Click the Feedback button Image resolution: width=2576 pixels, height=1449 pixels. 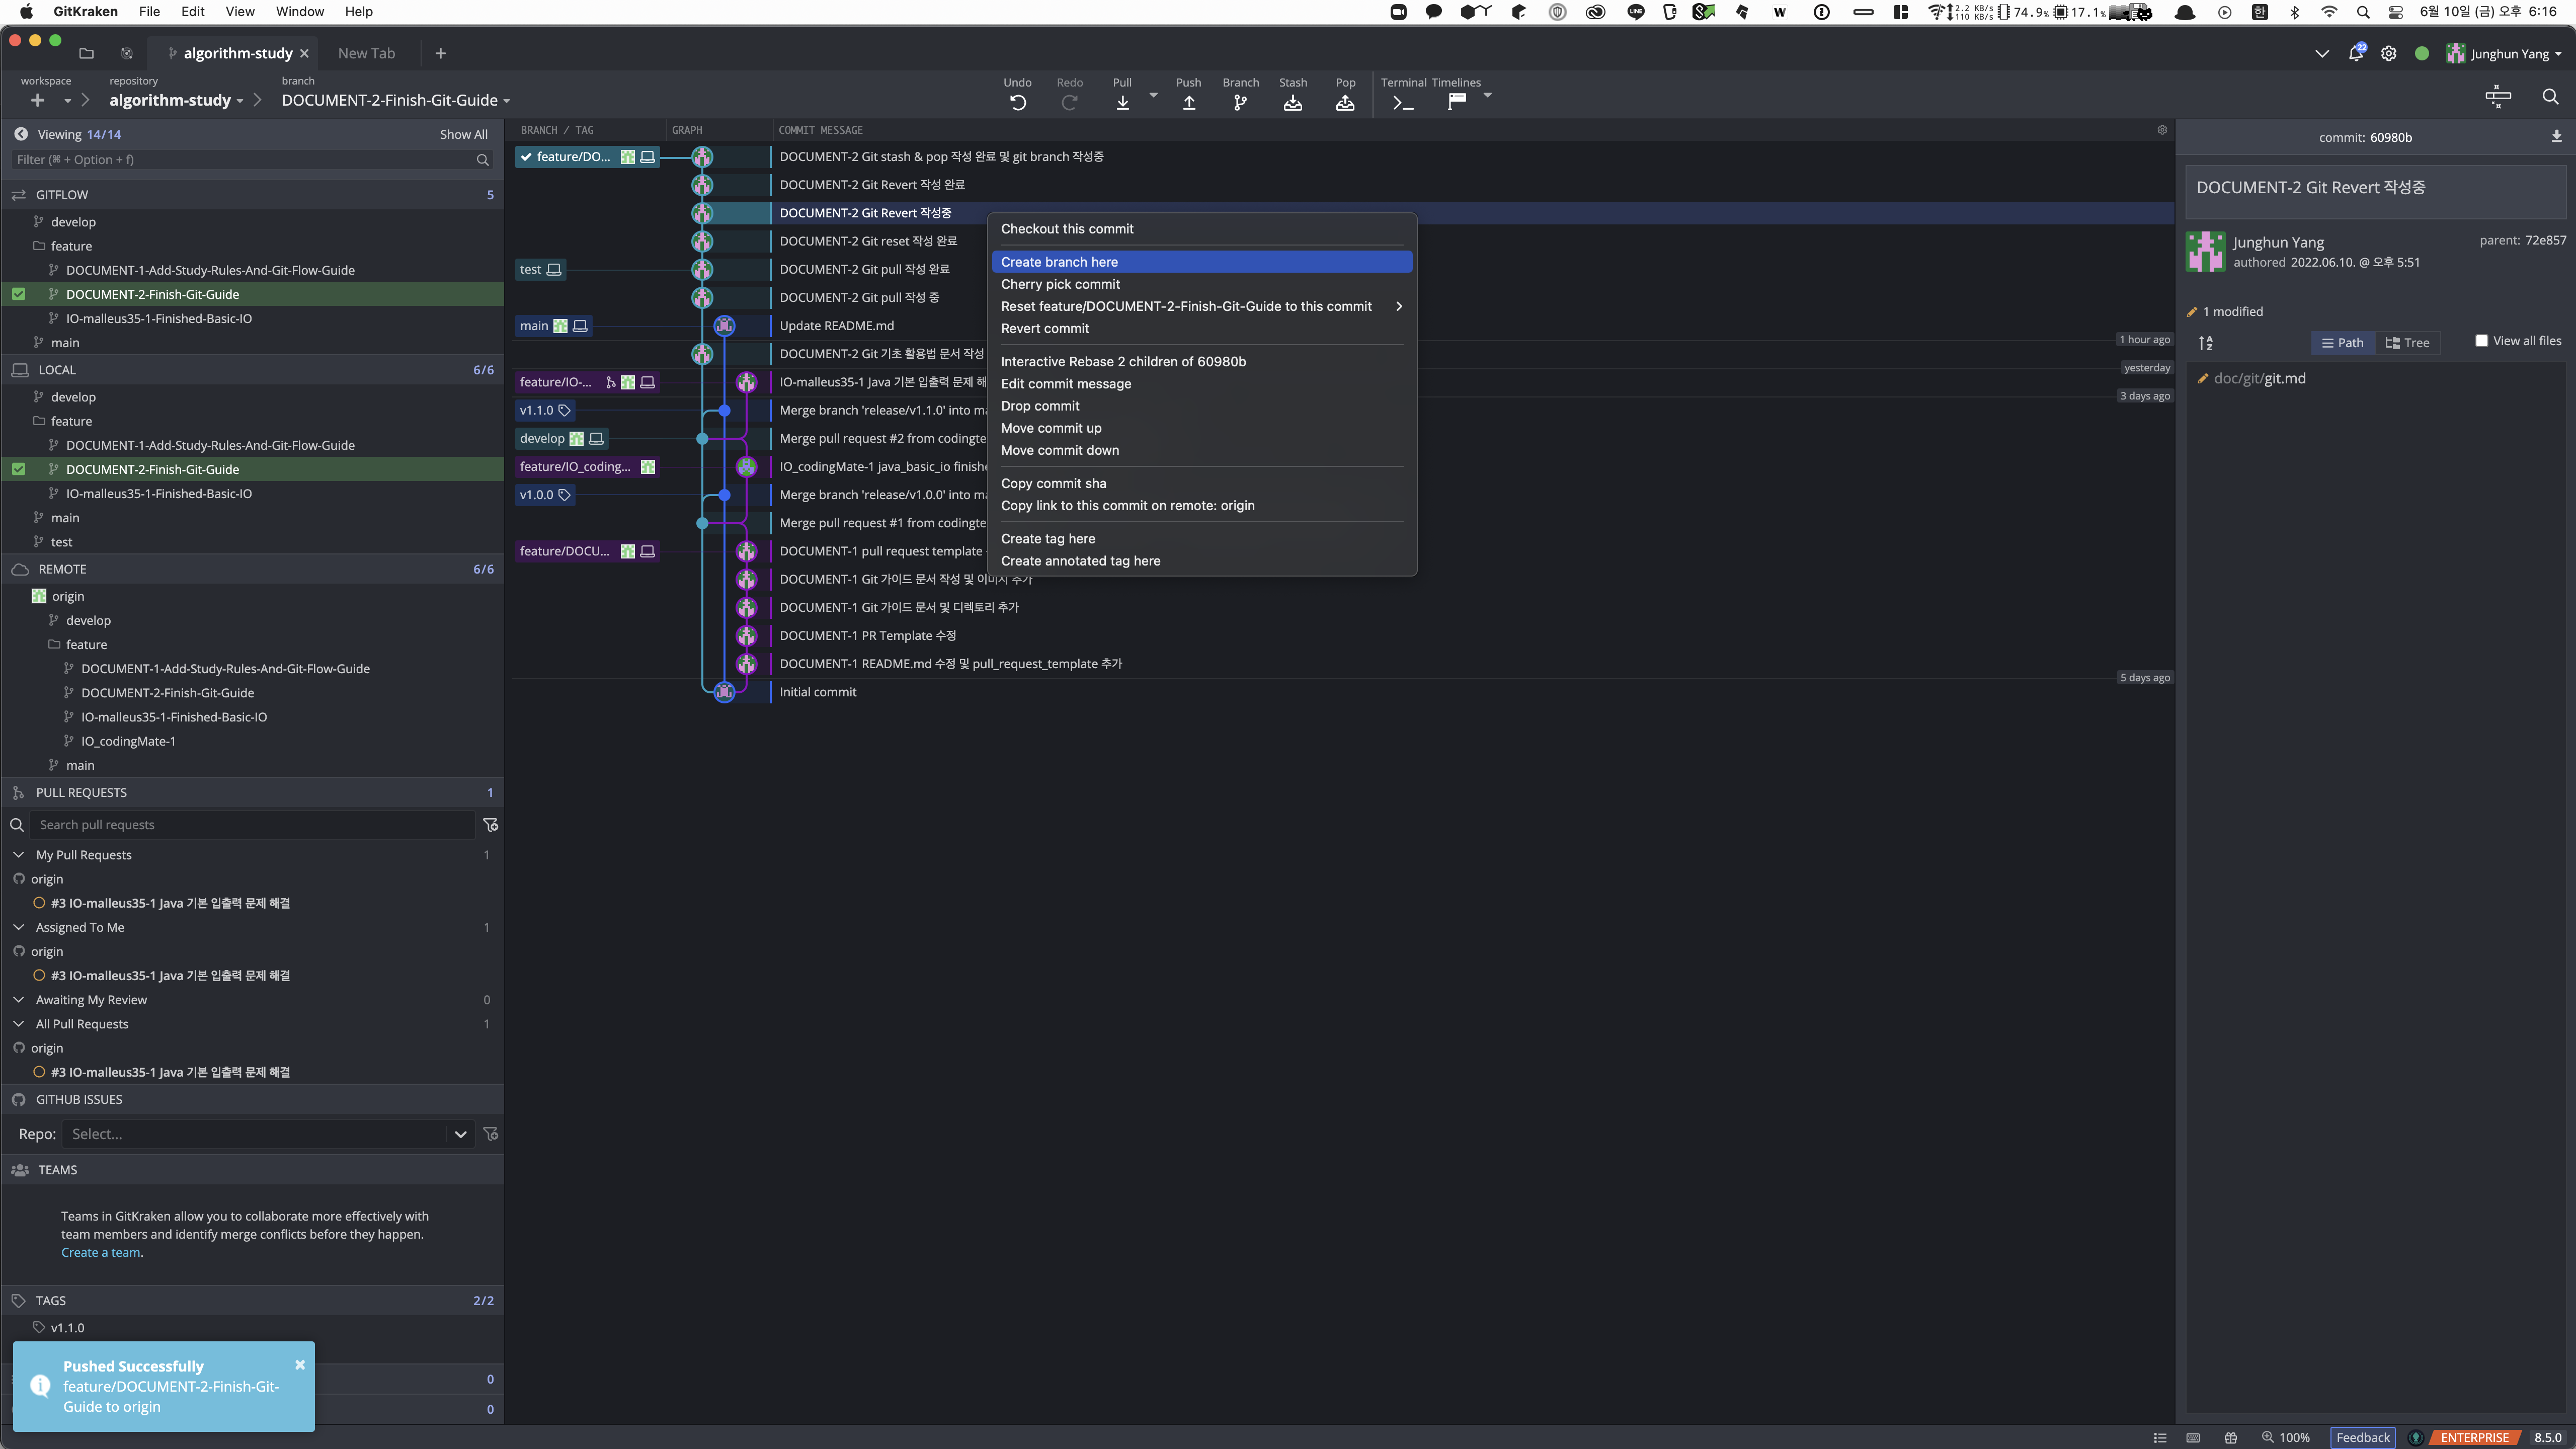(2362, 1437)
